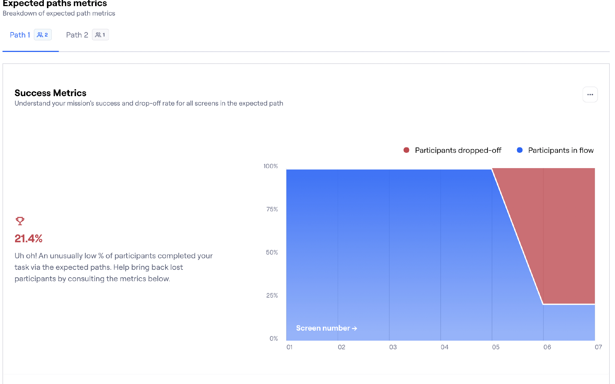Click the Screen number arrow label
Screen dimensions: 615x384
326,328
